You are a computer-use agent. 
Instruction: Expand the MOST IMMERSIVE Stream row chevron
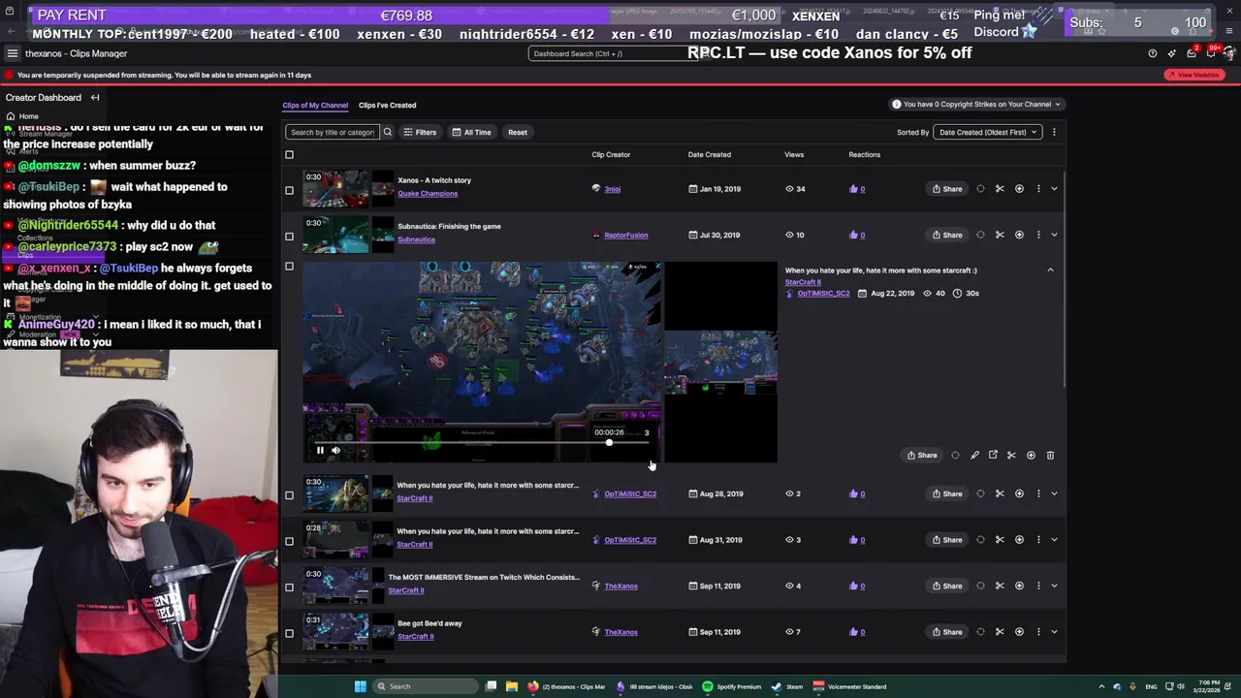click(x=1054, y=586)
